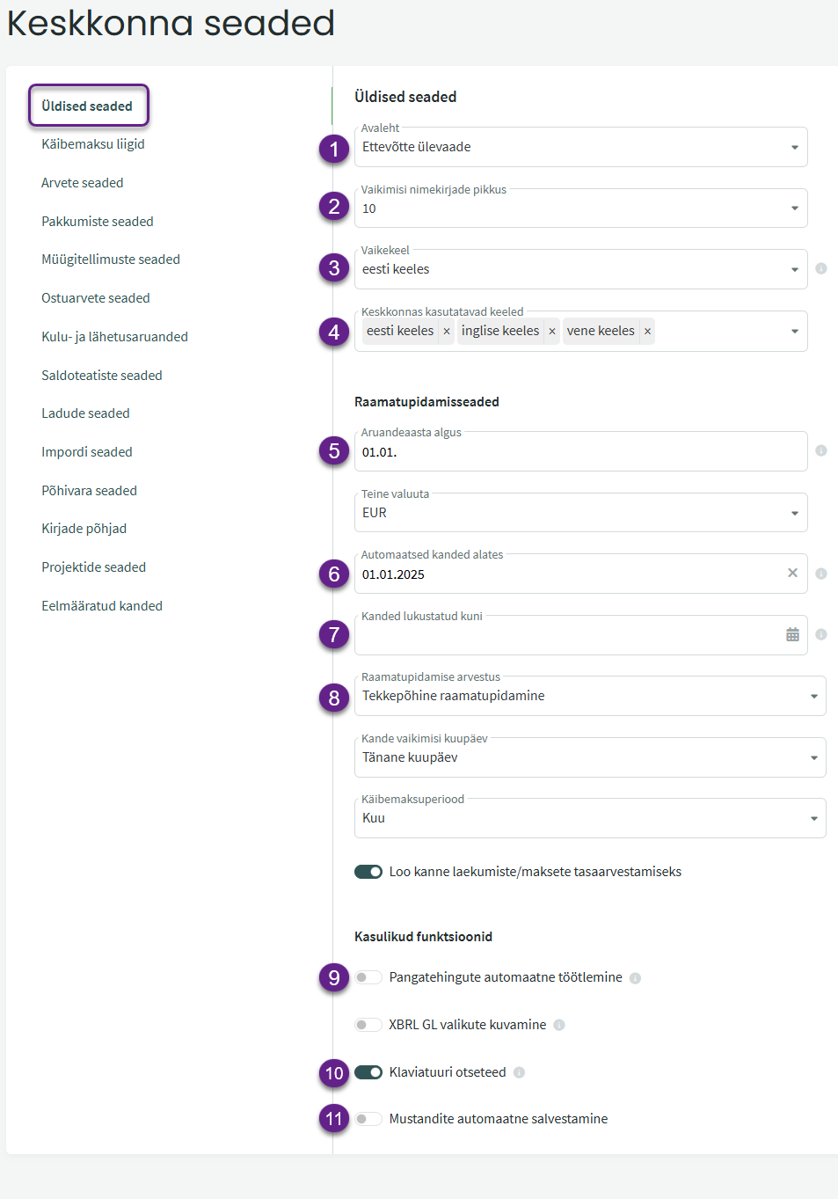This screenshot has width=838, height=1199.
Task: Click info icon next to Vaikekeel
Action: 821,268
